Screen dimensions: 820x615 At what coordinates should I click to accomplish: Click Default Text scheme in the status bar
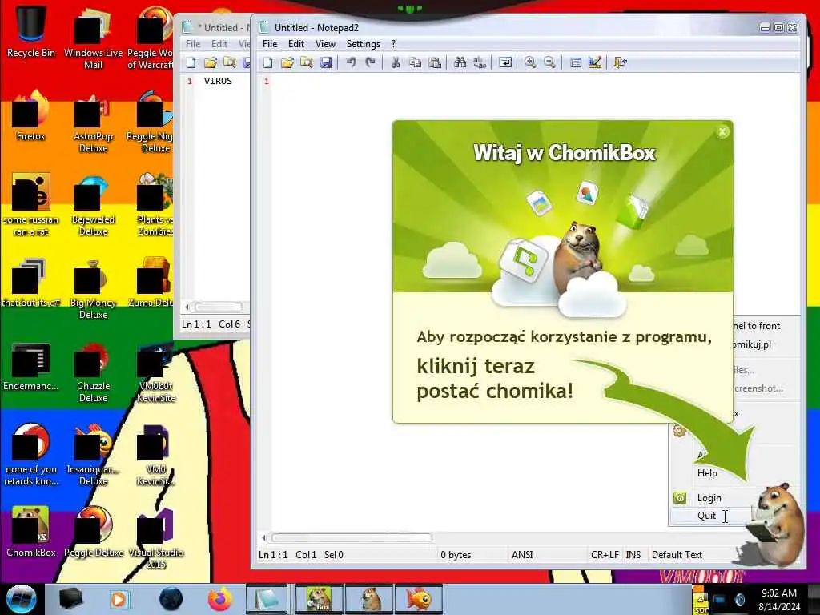point(677,555)
